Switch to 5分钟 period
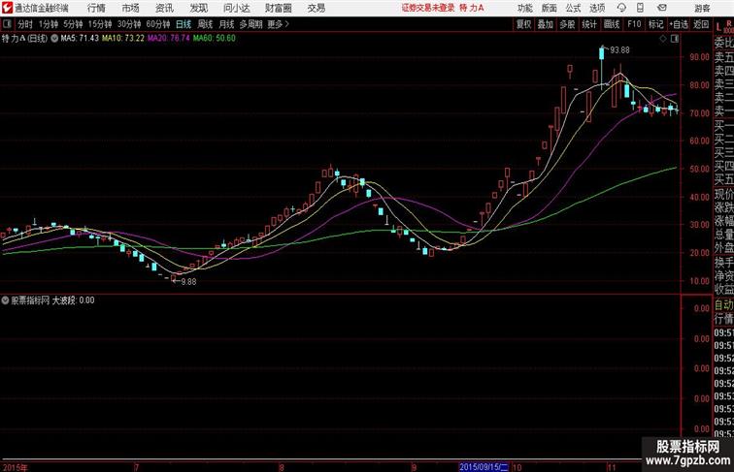 tap(73, 24)
